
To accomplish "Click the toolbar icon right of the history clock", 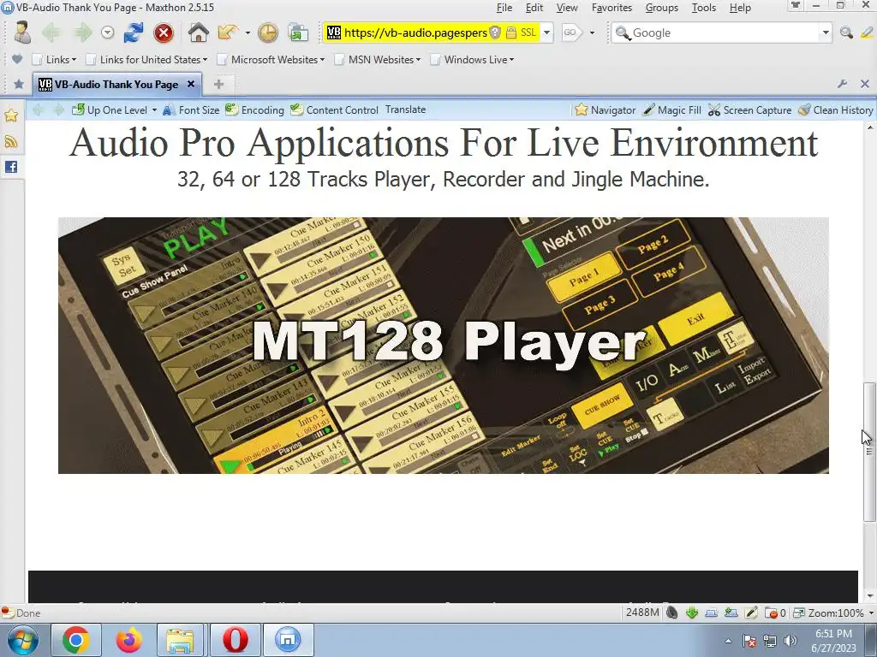I will pyautogui.click(x=298, y=33).
